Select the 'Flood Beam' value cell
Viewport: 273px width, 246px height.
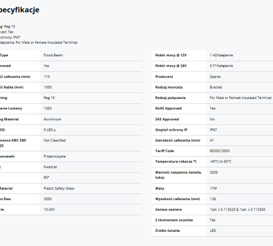[53, 55]
